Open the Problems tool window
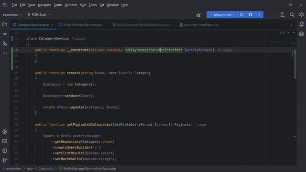 click(5, 151)
